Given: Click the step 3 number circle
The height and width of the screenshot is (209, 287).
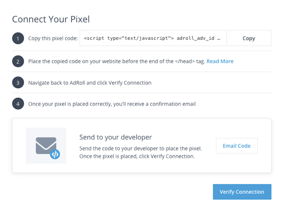Looking at the screenshot, I should tap(18, 83).
